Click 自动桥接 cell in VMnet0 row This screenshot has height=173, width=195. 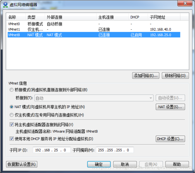(54, 24)
